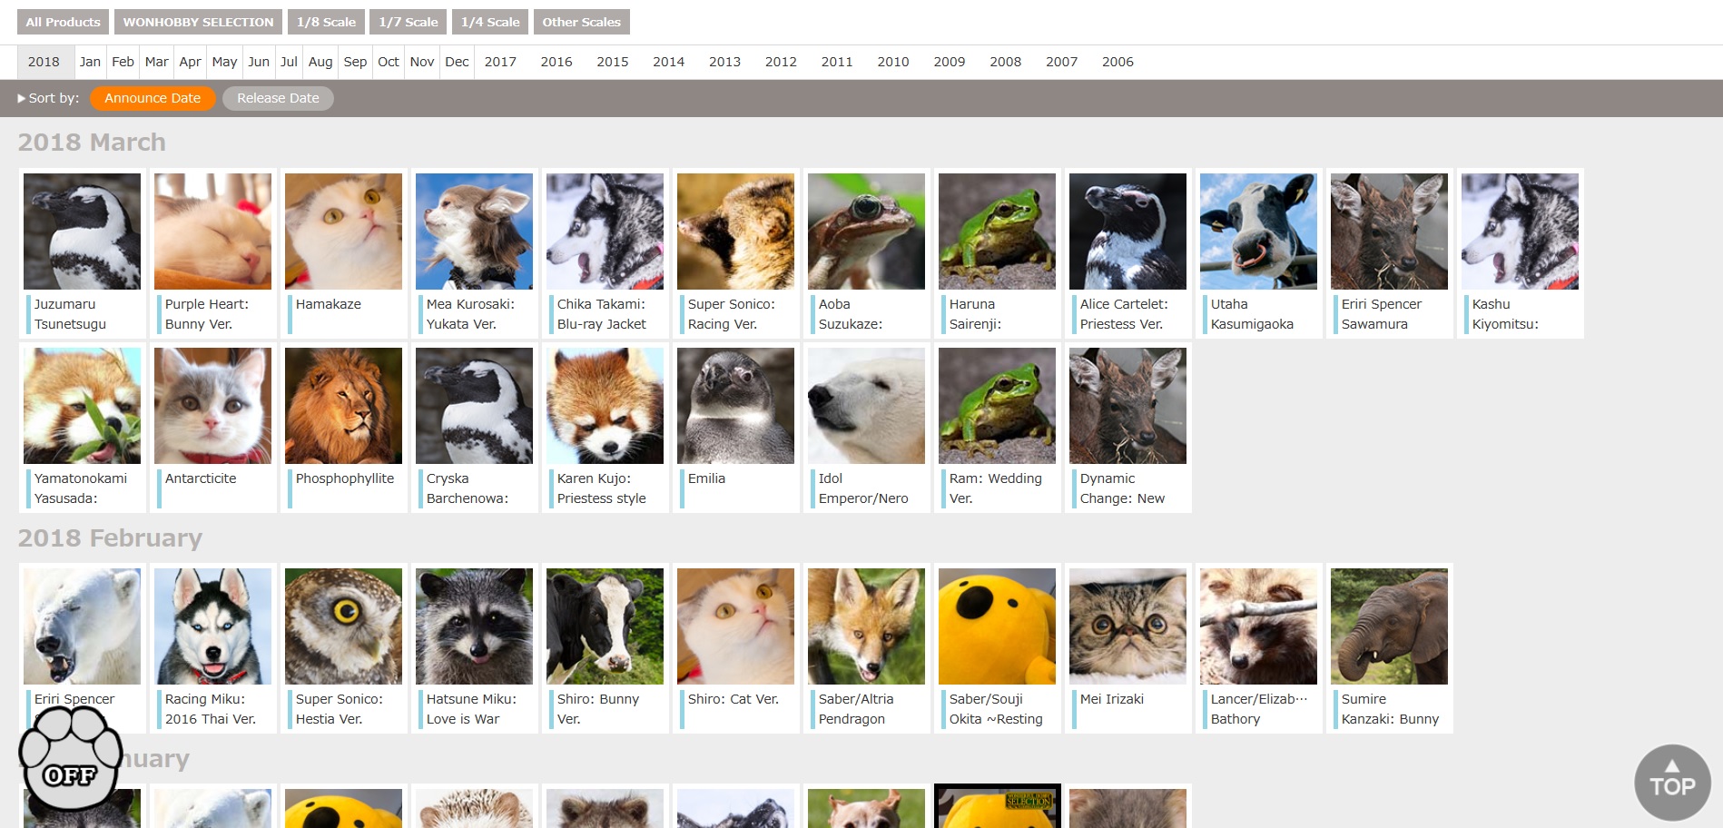This screenshot has height=828, width=1723.
Task: Open the Antarcticite kitten thumbnail
Action: tap(212, 406)
